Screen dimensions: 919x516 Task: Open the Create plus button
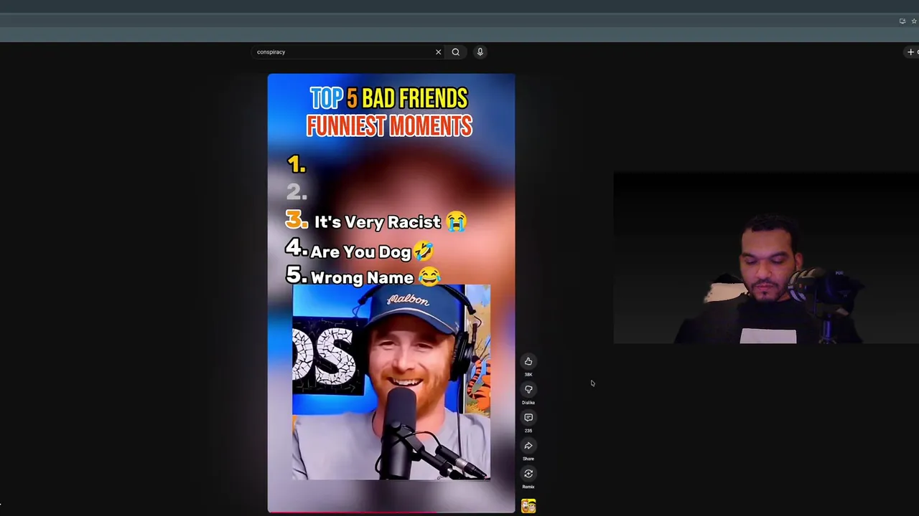(x=911, y=52)
